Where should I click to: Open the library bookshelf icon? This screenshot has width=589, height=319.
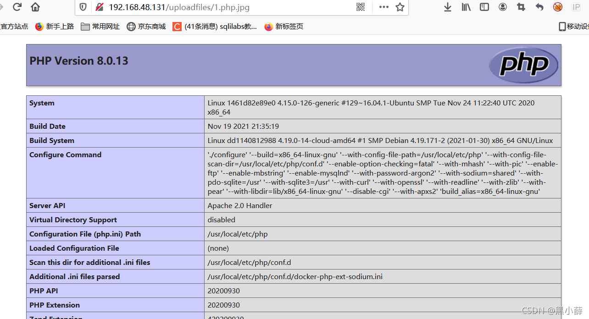pyautogui.click(x=466, y=7)
